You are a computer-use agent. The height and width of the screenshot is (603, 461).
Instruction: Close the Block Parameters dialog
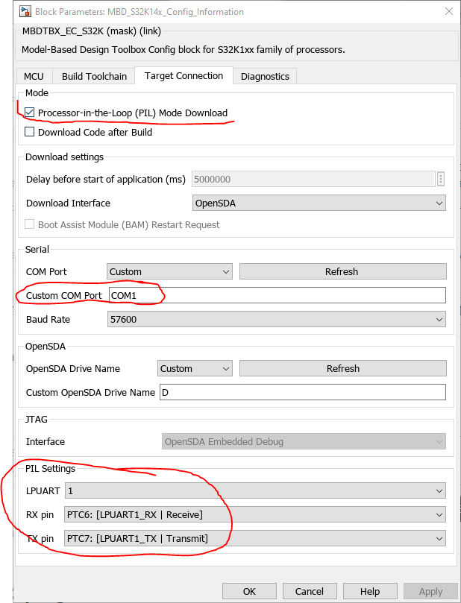pos(448,11)
